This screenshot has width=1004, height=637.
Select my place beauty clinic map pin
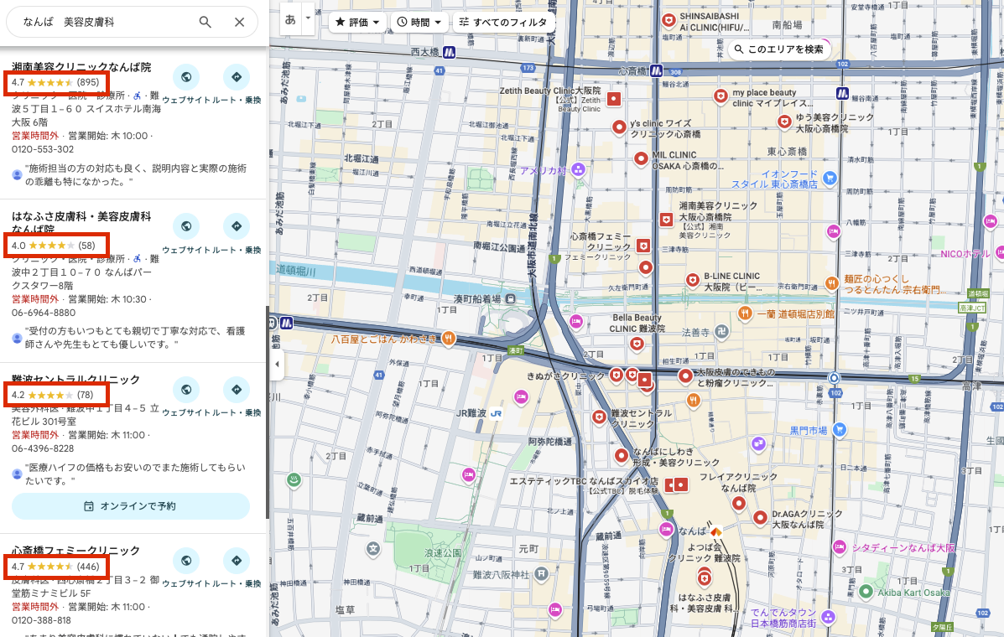coord(721,96)
